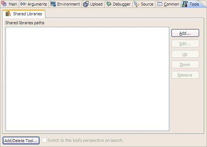
Task: Go to the Environment tab
Action: 65,4
